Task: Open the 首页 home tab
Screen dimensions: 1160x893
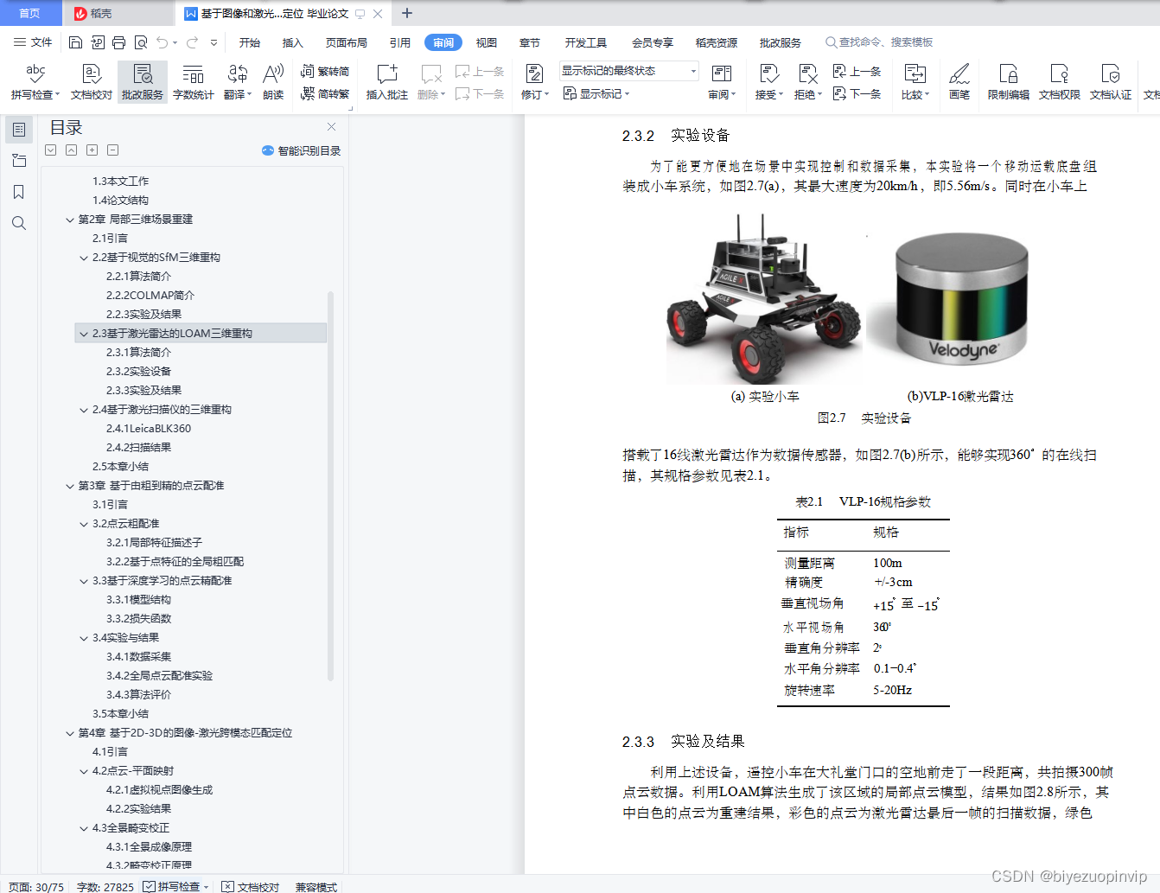Action: click(x=30, y=13)
